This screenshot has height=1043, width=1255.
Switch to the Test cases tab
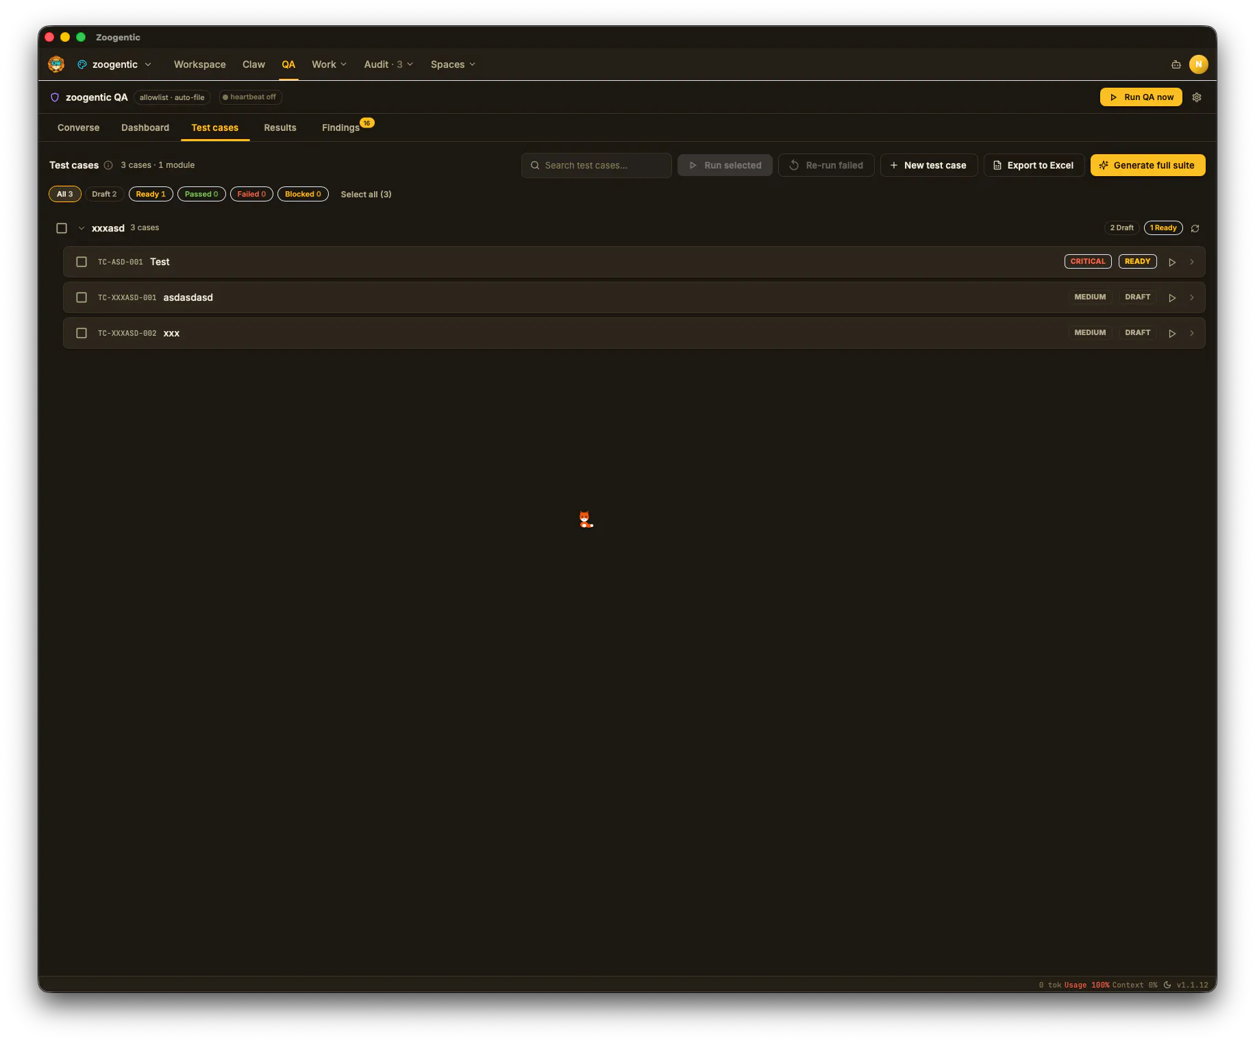tap(215, 127)
